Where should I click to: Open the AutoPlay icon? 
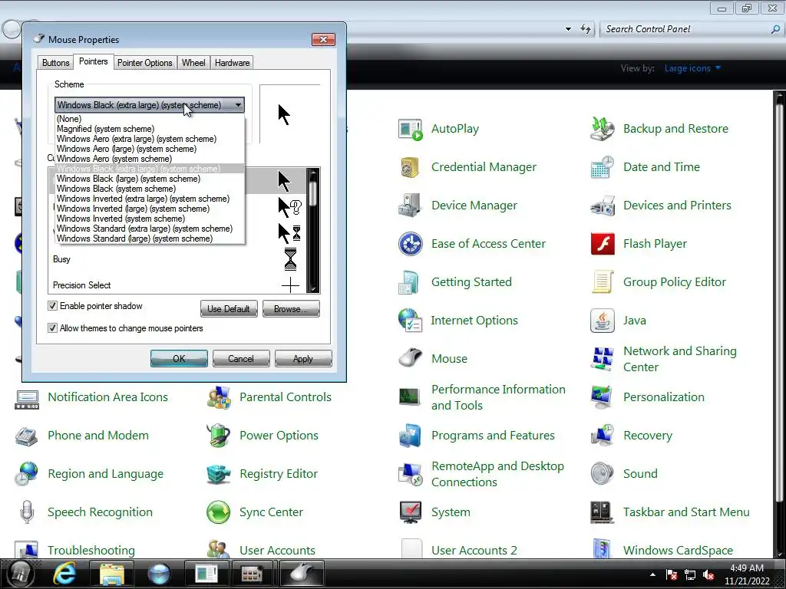410,129
